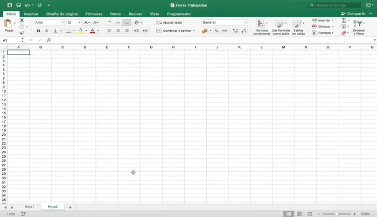
Task: Click the accounting currency format icon
Action: pos(205,31)
